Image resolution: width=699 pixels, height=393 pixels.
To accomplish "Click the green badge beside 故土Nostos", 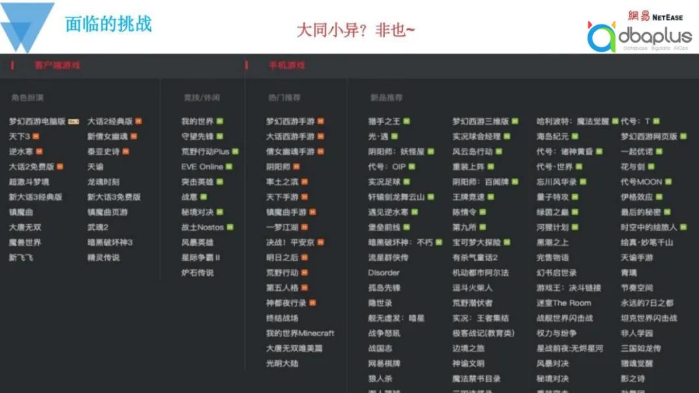I will (x=230, y=228).
